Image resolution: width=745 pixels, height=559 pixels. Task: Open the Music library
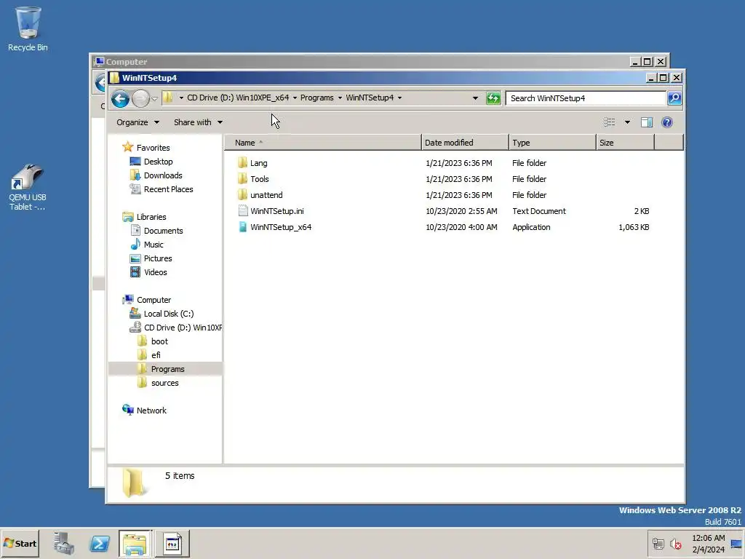coord(154,245)
